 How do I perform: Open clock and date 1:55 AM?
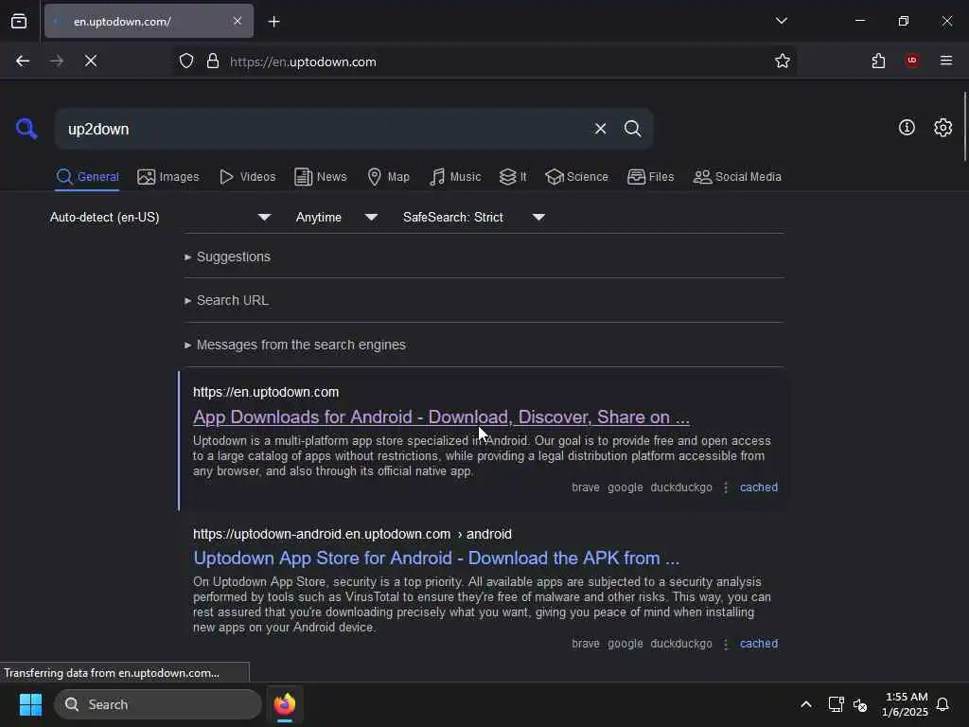click(905, 704)
